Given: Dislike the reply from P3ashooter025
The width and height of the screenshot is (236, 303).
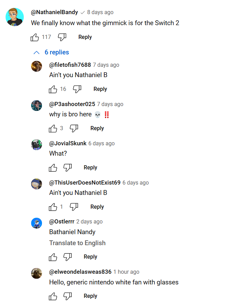Looking at the screenshot, I should click(74, 128).
